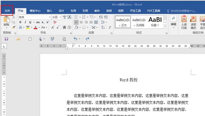The height and width of the screenshot is (116, 205).
Task: Apply red font color
Action: [35, 27]
